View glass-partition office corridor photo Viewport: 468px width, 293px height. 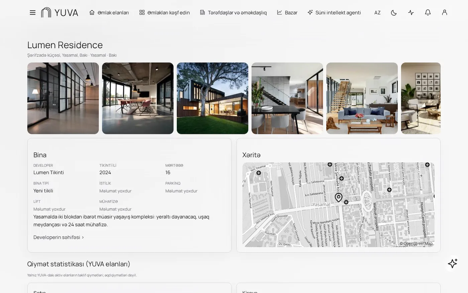coord(63,98)
